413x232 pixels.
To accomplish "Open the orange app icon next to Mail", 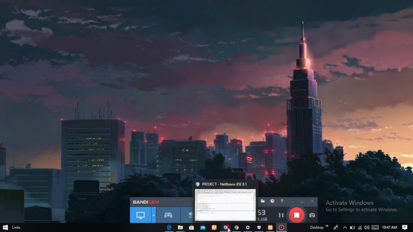I will (214, 227).
